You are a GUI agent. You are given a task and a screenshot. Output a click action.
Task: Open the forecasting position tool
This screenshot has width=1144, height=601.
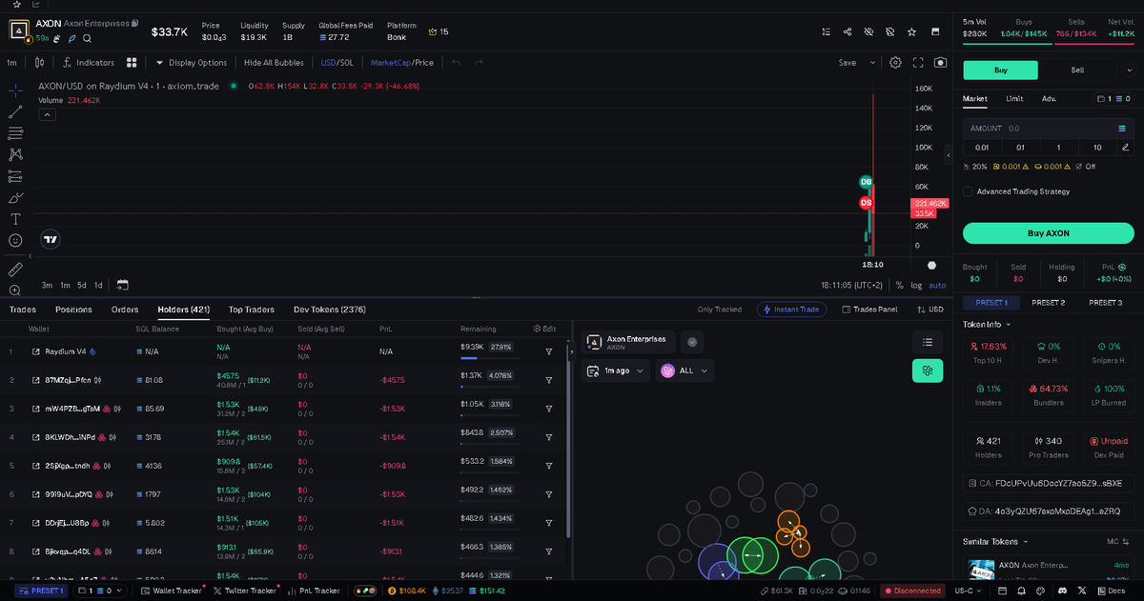pyautogui.click(x=15, y=176)
